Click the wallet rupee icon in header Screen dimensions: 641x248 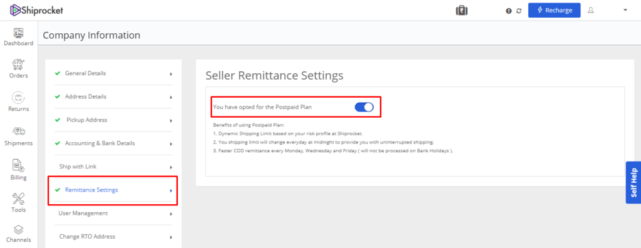(461, 11)
